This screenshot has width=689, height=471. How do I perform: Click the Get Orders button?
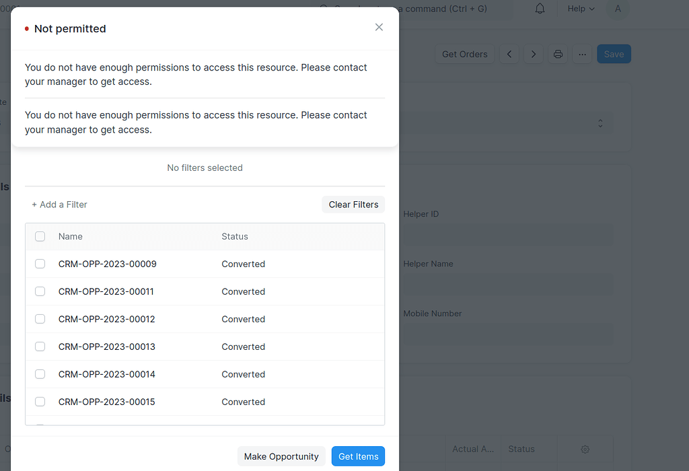click(464, 54)
